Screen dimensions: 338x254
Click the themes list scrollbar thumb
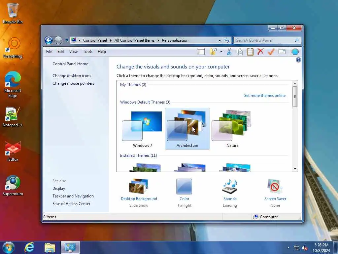(x=295, y=96)
